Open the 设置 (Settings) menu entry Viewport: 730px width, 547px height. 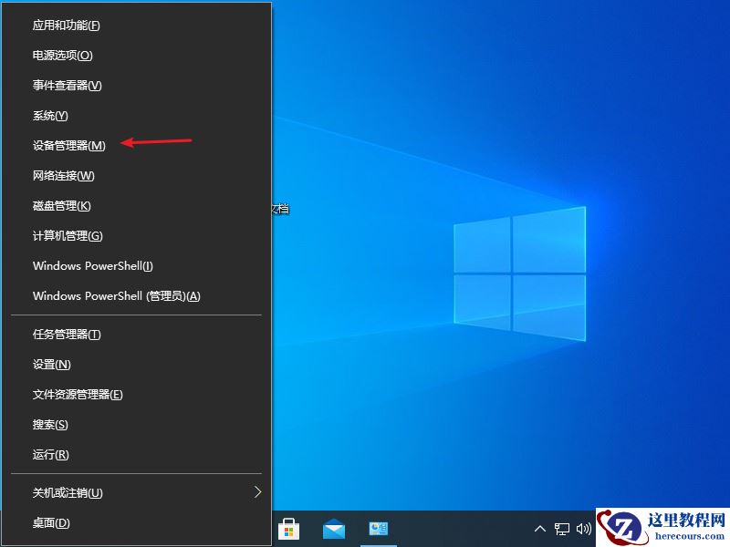(51, 364)
